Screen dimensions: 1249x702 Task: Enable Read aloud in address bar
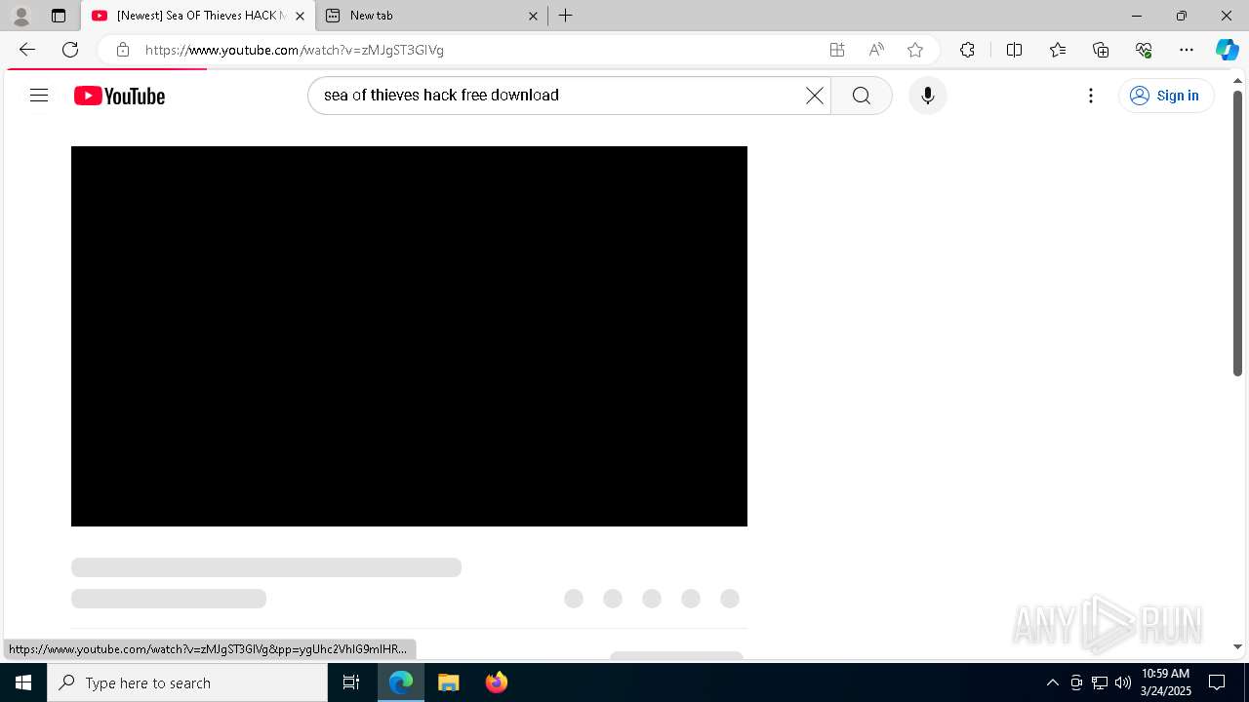(x=876, y=50)
